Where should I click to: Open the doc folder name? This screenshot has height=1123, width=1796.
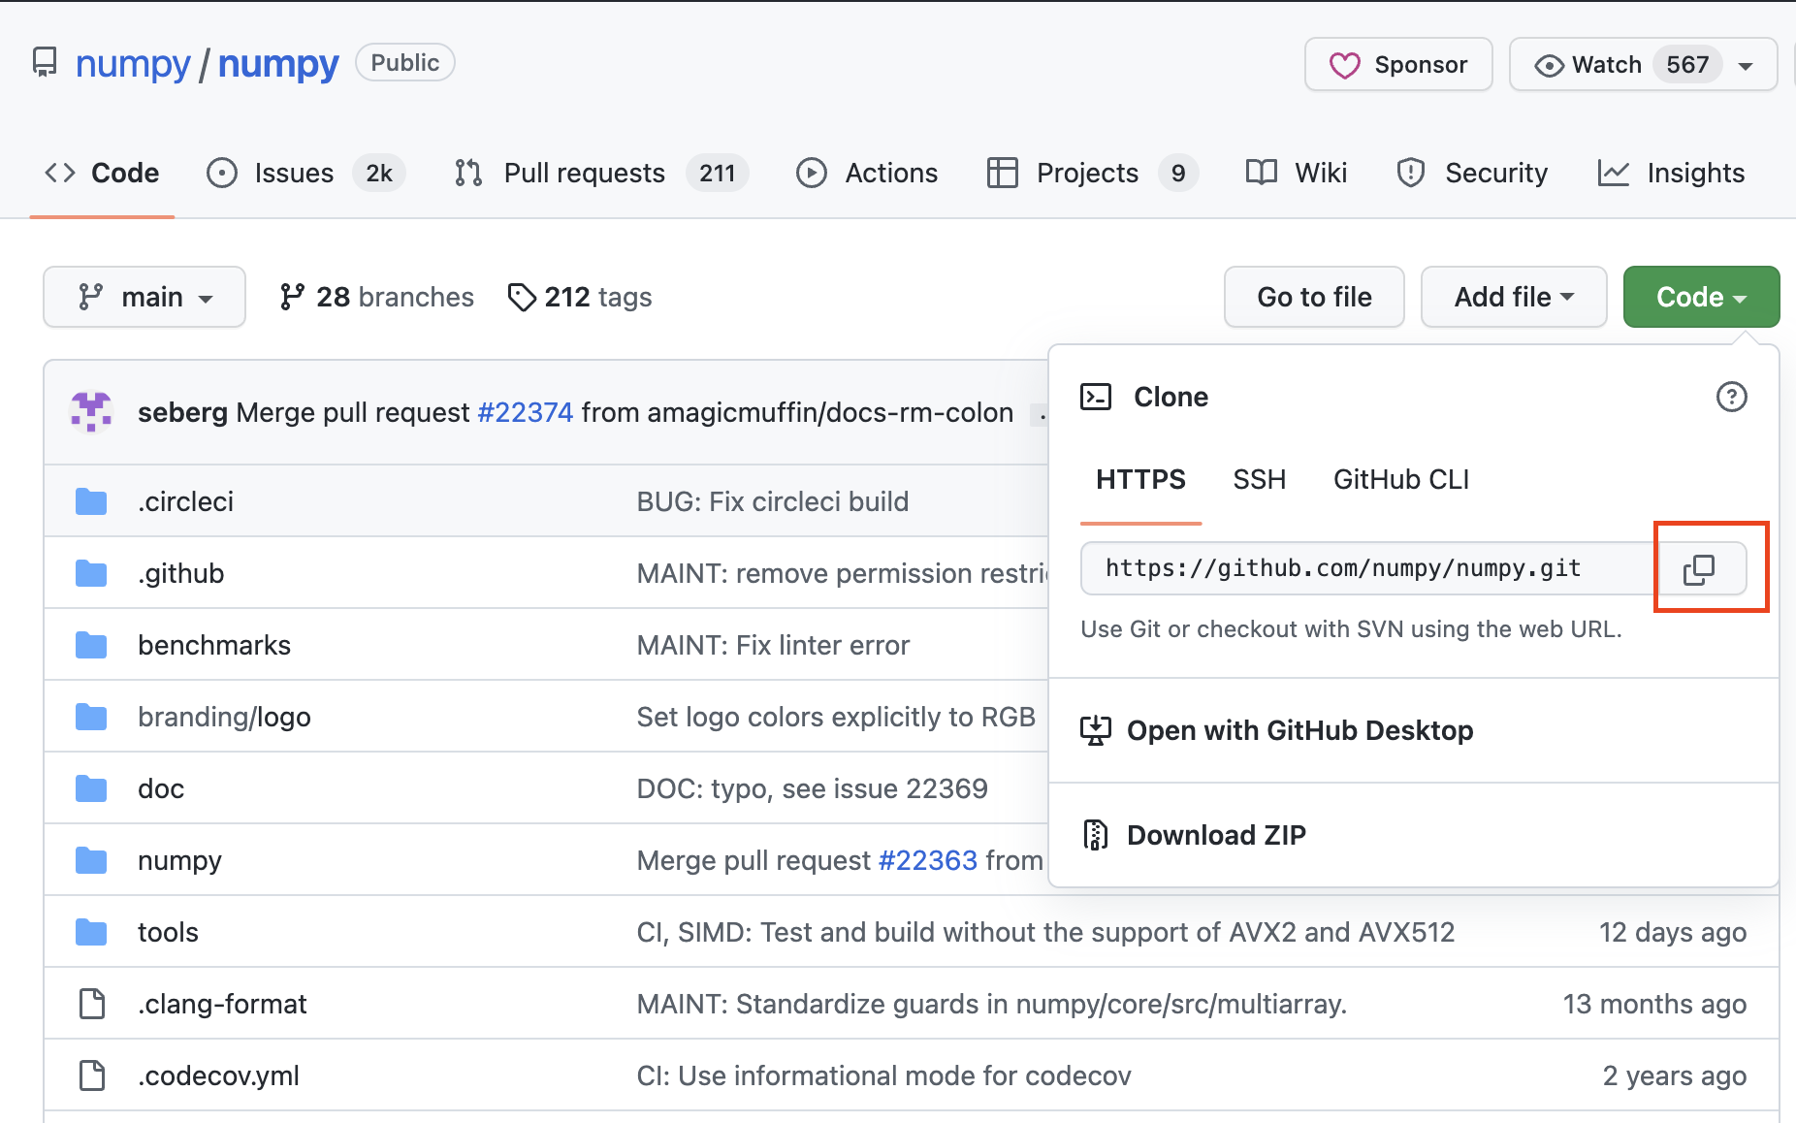coord(161,788)
